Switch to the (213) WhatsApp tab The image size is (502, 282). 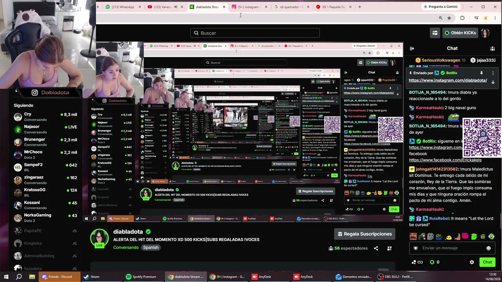(x=123, y=7)
